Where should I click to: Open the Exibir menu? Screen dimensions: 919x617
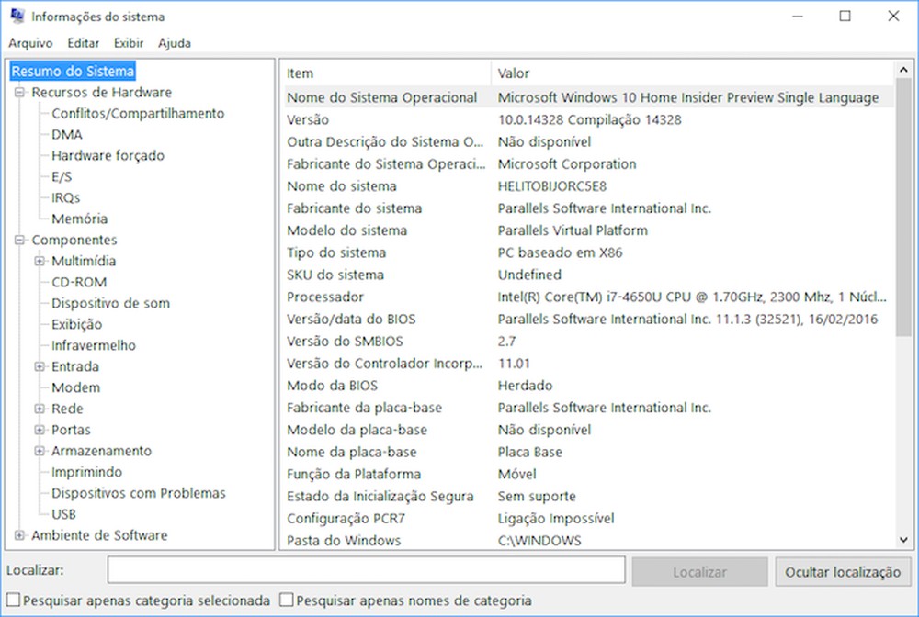129,43
